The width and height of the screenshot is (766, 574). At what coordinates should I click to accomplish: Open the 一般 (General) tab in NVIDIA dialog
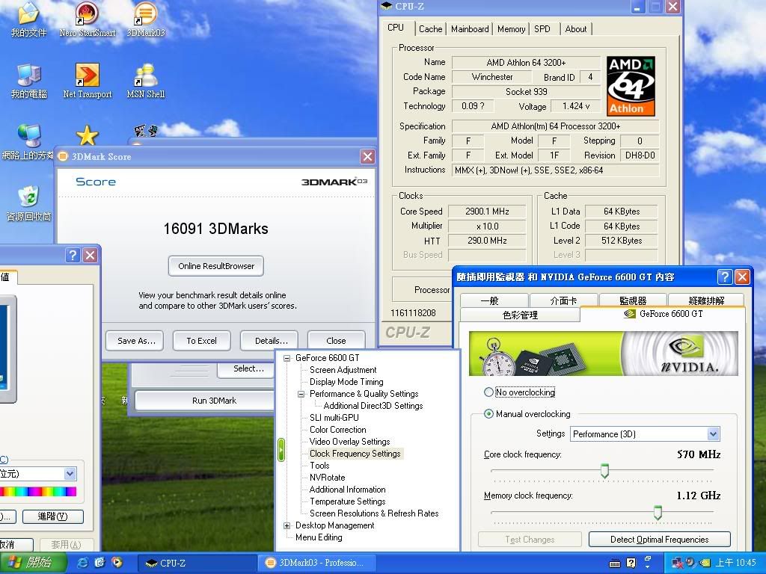494,300
